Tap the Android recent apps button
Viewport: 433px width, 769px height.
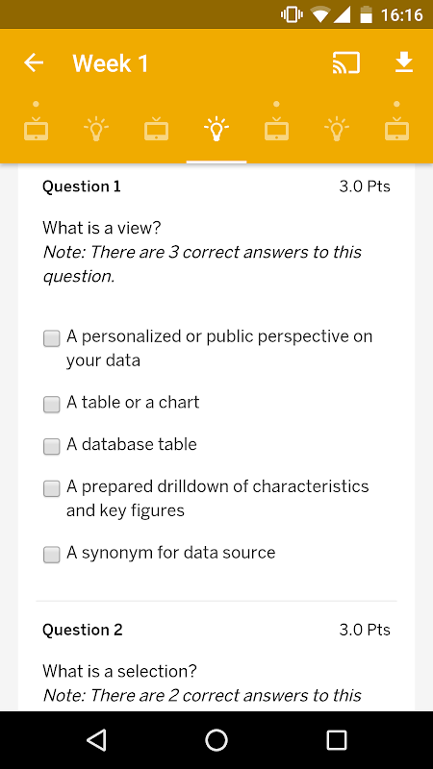(x=337, y=739)
